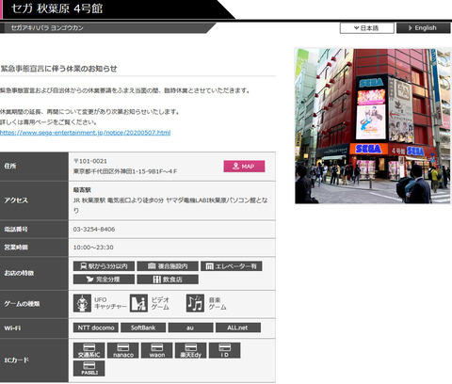Viewport: 452px width, 384px height.
Task: Click the 駅から3分以内 feature tag
Action: pyautogui.click(x=104, y=266)
